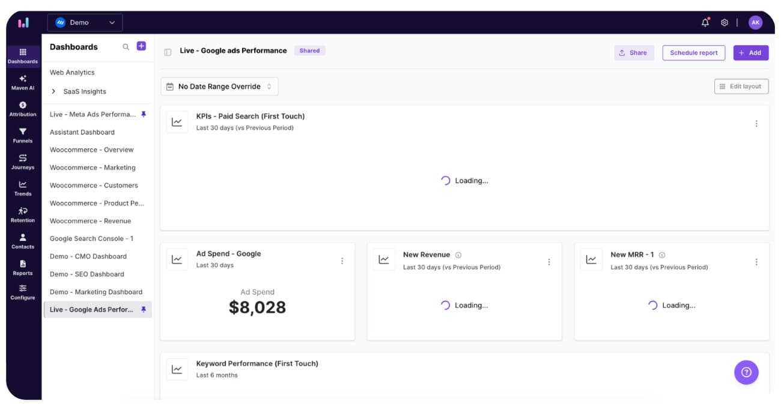Open Demo - Marketing Dashboard
This screenshot has width=781, height=409.
click(96, 292)
